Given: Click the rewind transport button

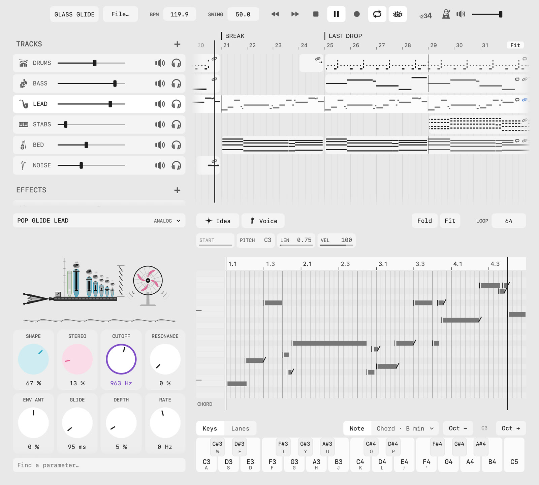Looking at the screenshot, I should (275, 14).
